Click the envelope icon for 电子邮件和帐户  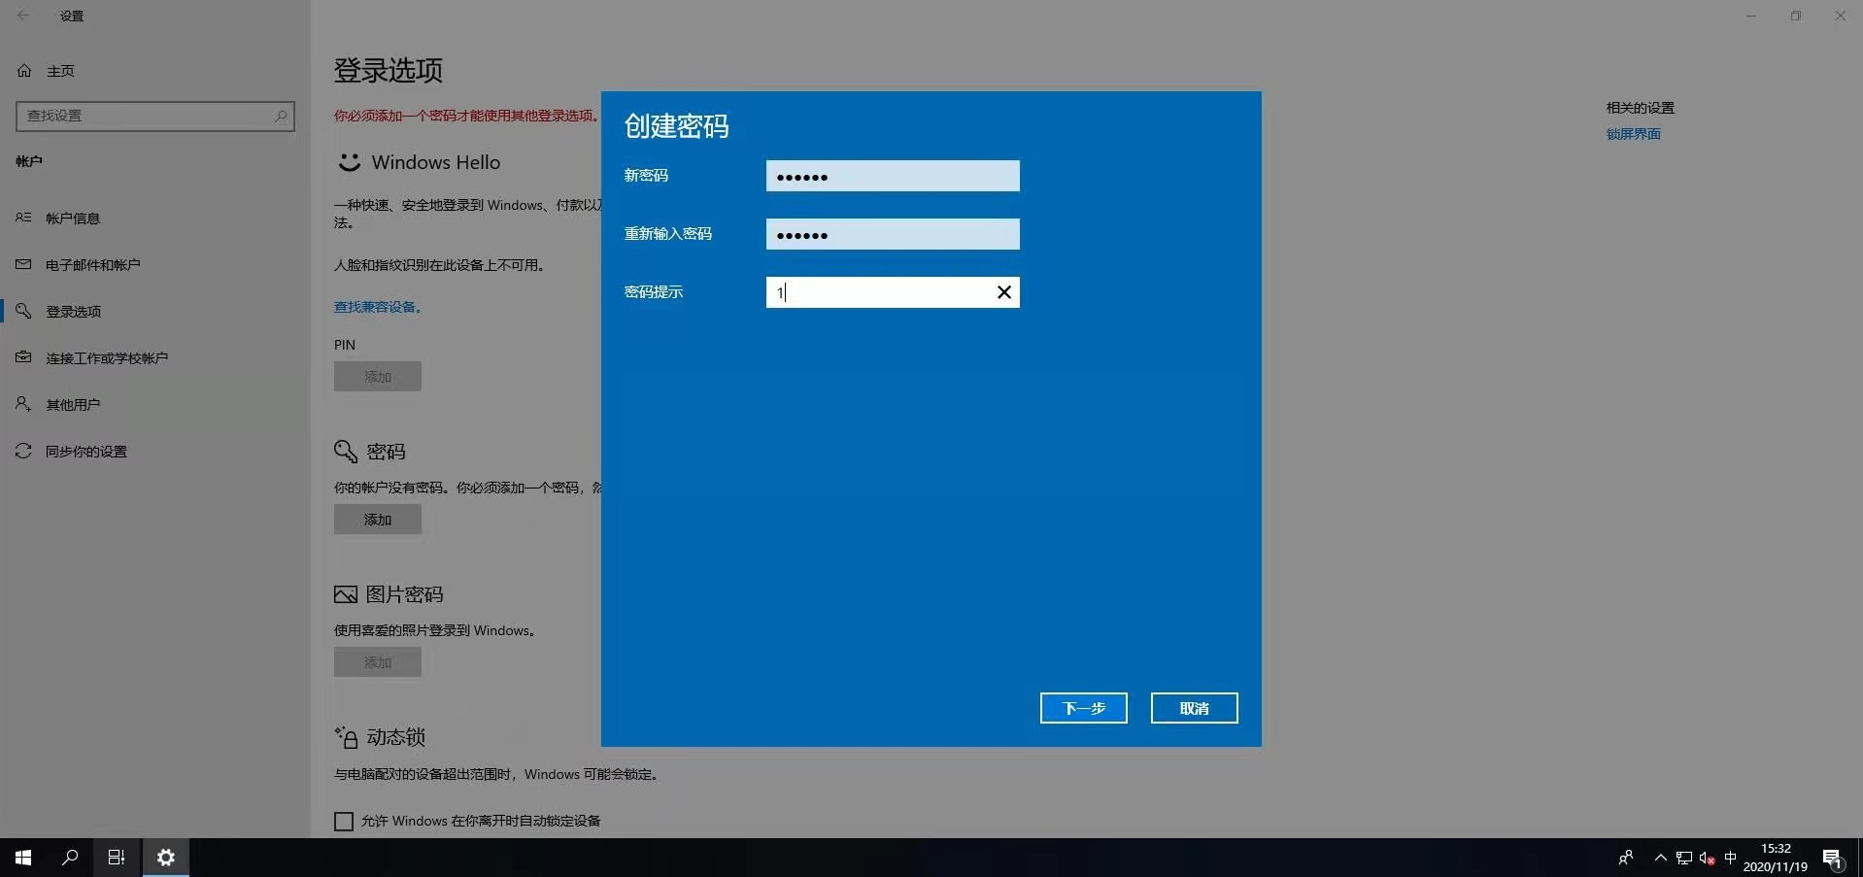click(23, 264)
